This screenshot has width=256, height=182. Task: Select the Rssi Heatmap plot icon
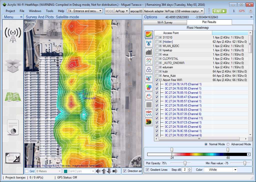(149, 34)
